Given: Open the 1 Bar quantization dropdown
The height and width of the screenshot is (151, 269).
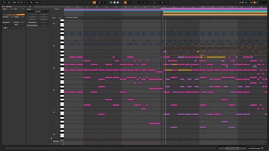Looking at the screenshot, I should point(38,3).
